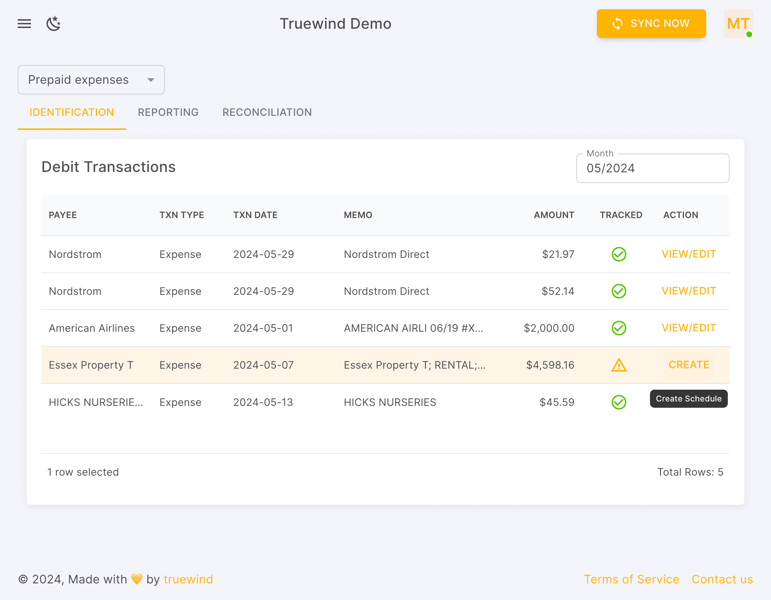Switch to the REPORTING tab
Viewport: 771px width, 600px height.
pos(168,112)
